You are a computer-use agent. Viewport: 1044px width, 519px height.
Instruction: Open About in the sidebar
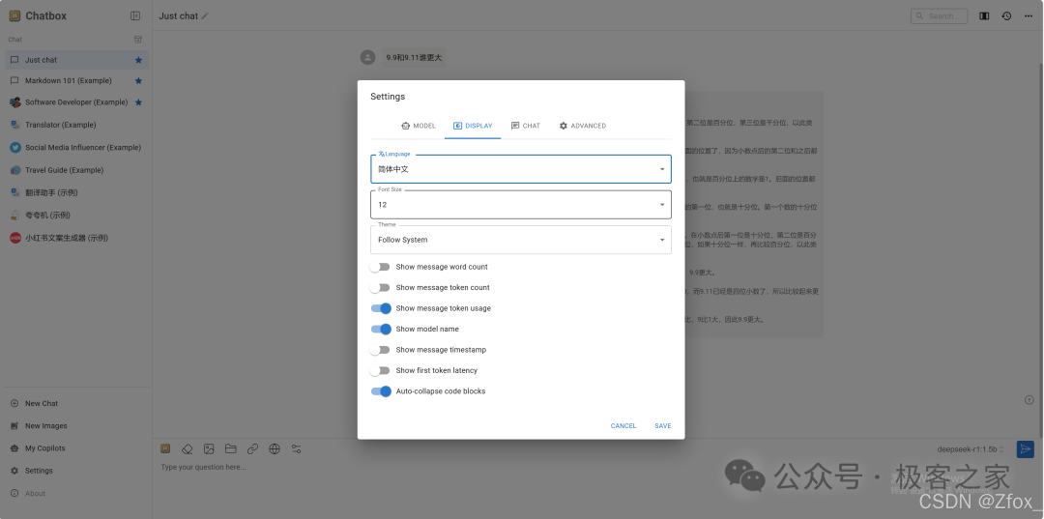coord(76,493)
